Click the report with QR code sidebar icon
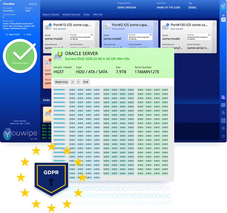 pos(223,113)
